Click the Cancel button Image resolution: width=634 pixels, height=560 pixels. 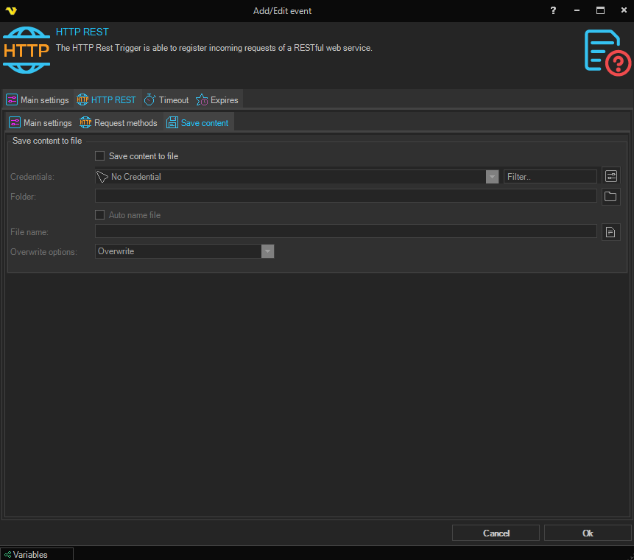click(496, 533)
